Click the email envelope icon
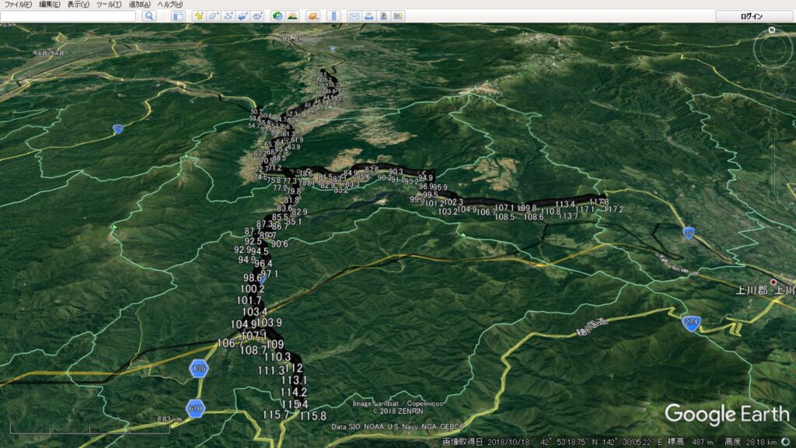Image resolution: width=796 pixels, height=448 pixels. coord(354,16)
